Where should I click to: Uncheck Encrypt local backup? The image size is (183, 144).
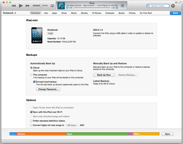(34, 82)
